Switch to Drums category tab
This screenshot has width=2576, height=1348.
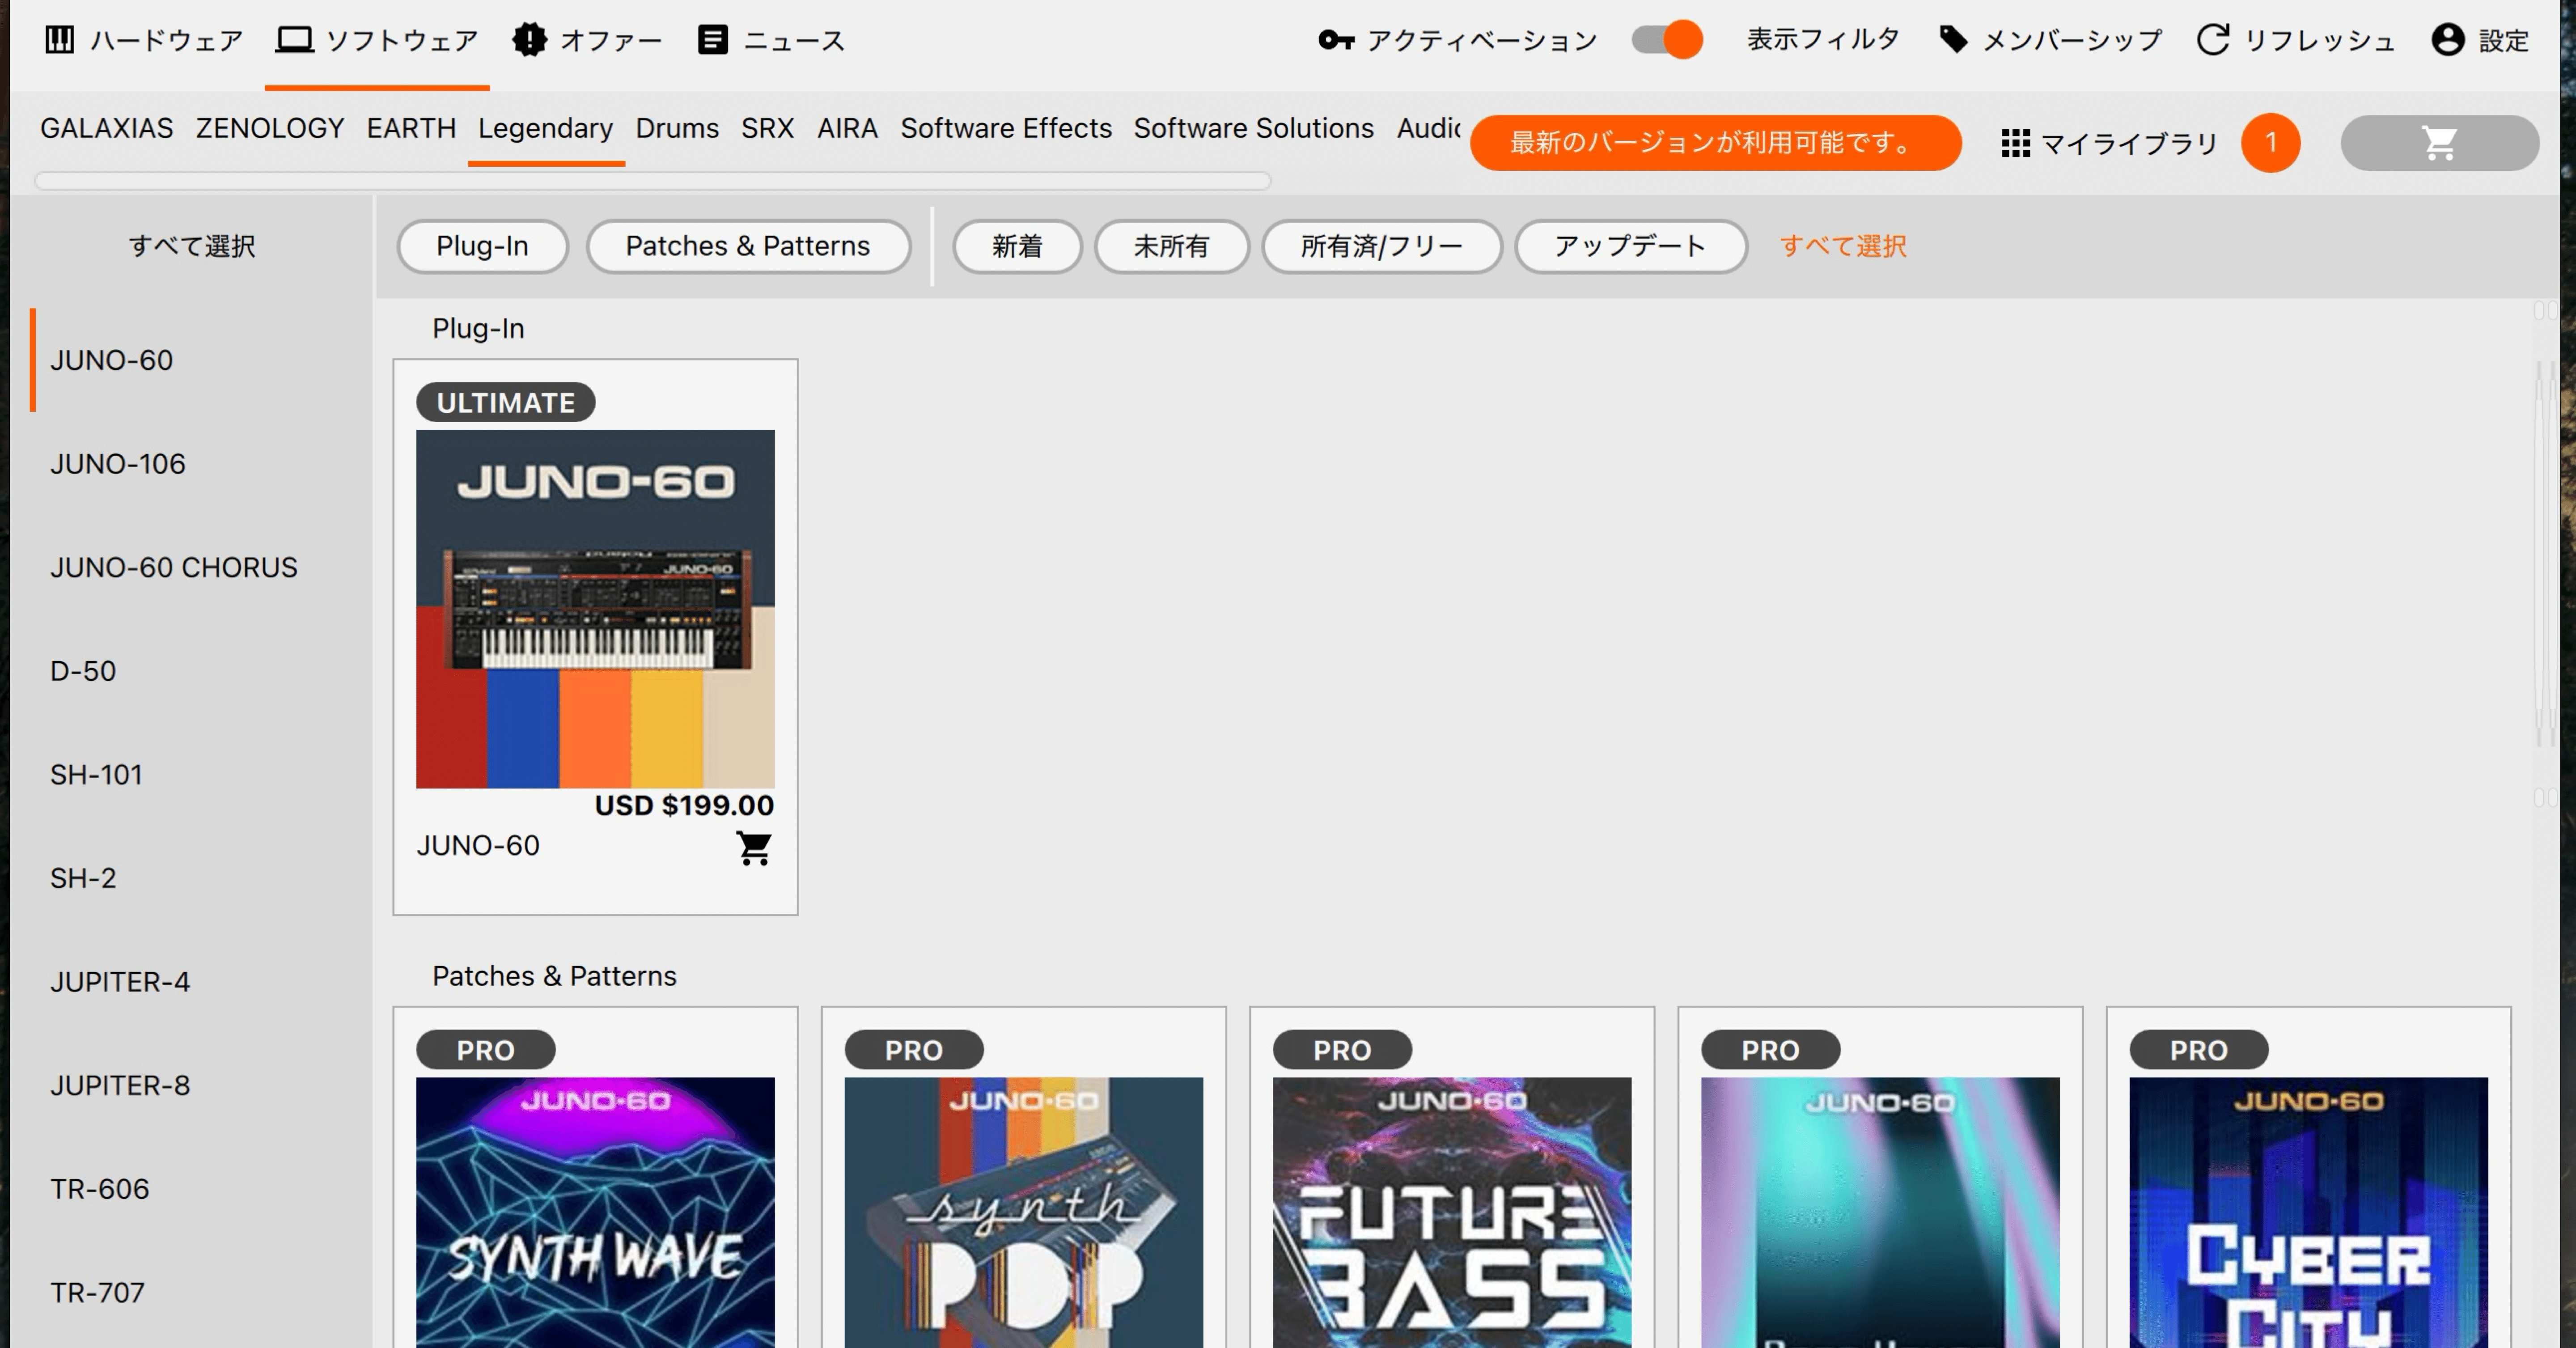point(677,128)
